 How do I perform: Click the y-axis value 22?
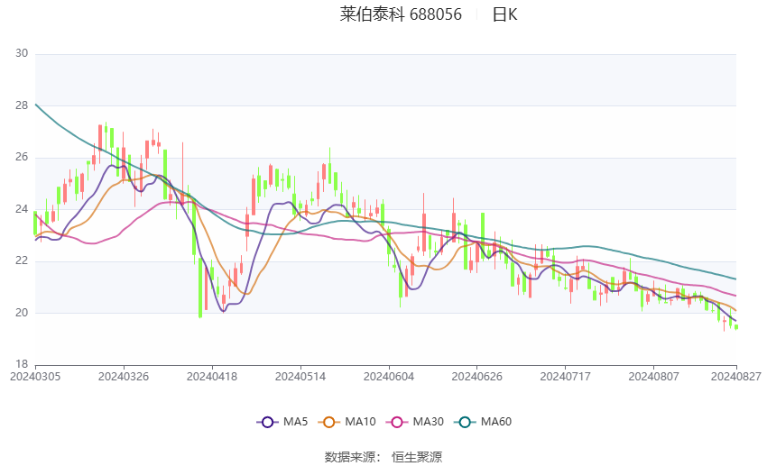22,260
